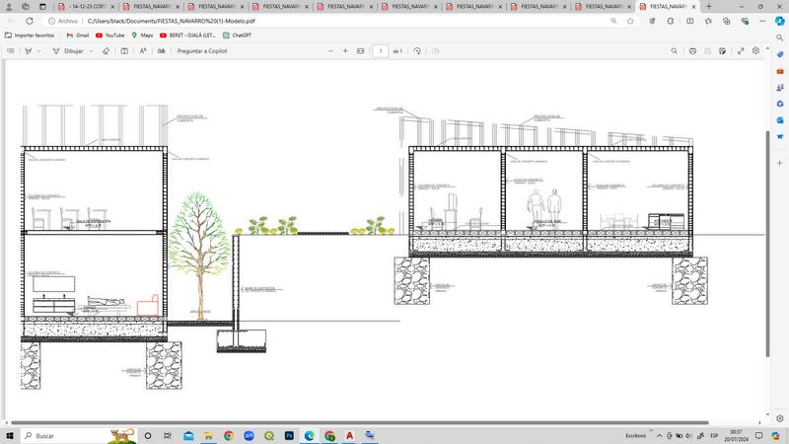Open Task View on the taskbar
Image resolution: width=789 pixels, height=444 pixels.
click(x=168, y=435)
